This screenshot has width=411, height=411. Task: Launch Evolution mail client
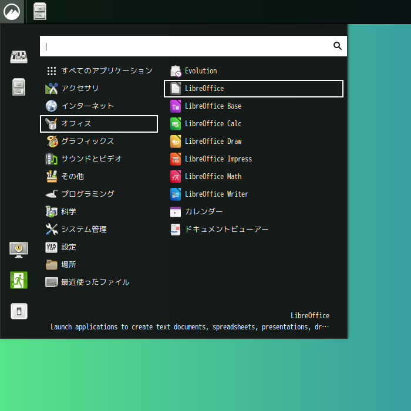tap(200, 71)
